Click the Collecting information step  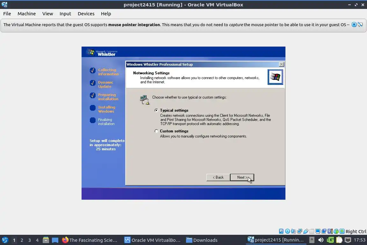(x=108, y=72)
